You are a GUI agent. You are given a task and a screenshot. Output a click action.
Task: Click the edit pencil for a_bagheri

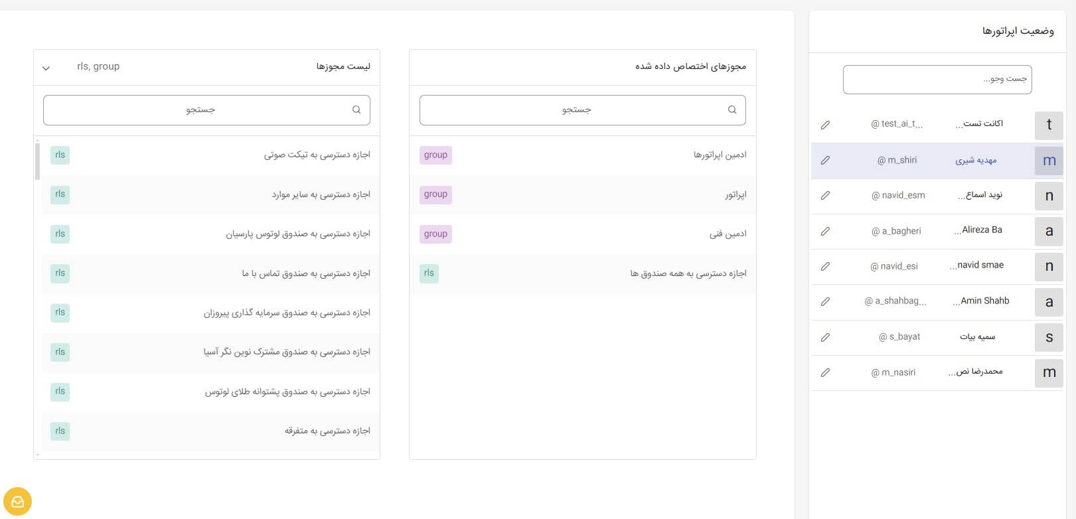(x=825, y=231)
